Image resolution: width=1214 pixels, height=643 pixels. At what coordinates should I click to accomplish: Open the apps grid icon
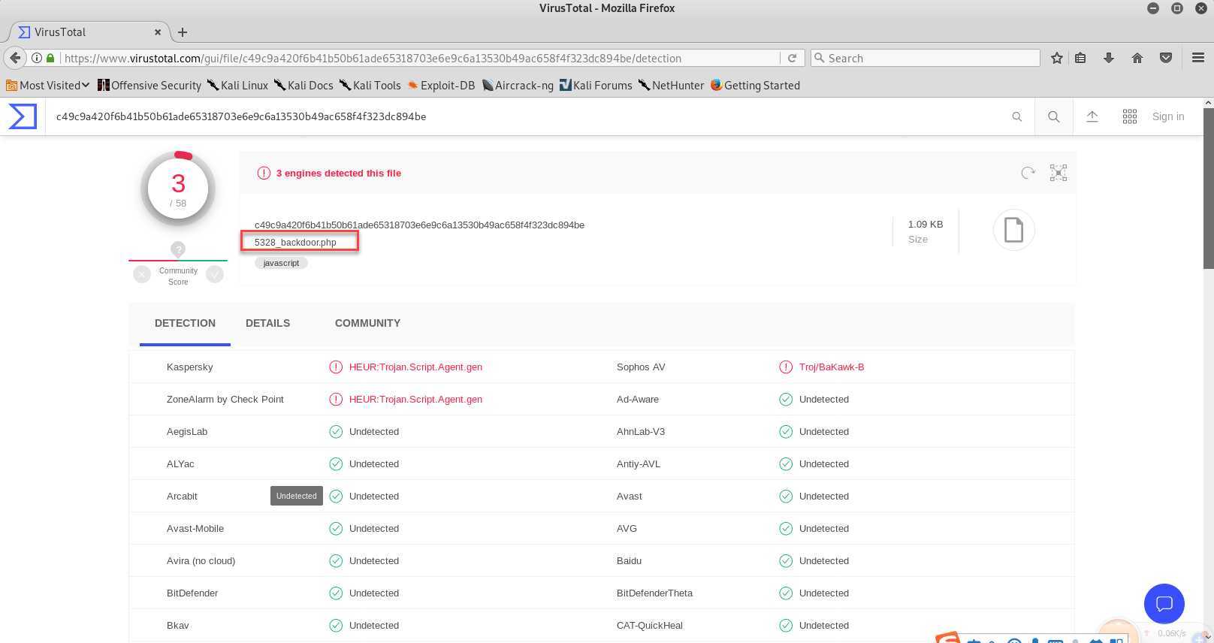1130,116
